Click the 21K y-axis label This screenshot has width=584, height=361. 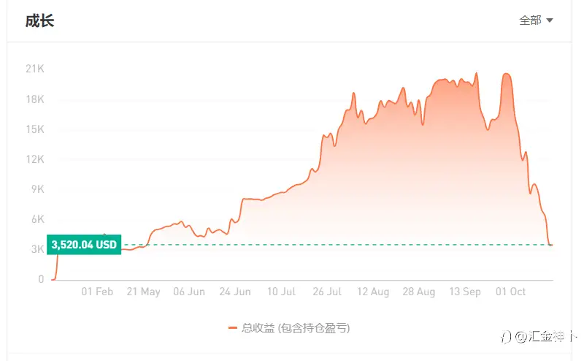(x=35, y=69)
